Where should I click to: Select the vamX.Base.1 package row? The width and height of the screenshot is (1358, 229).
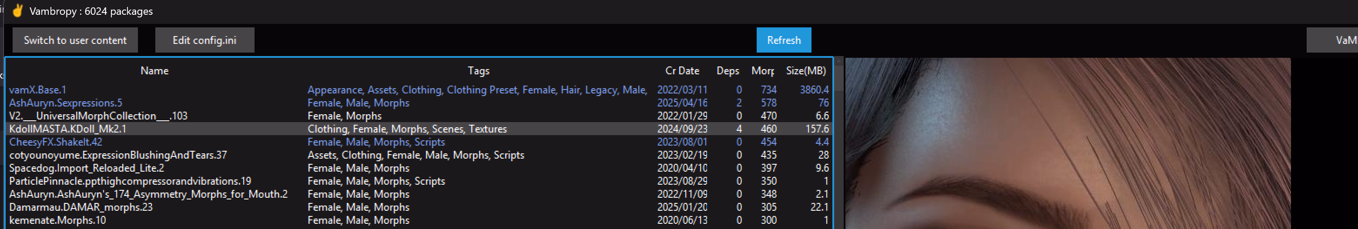pos(419,90)
